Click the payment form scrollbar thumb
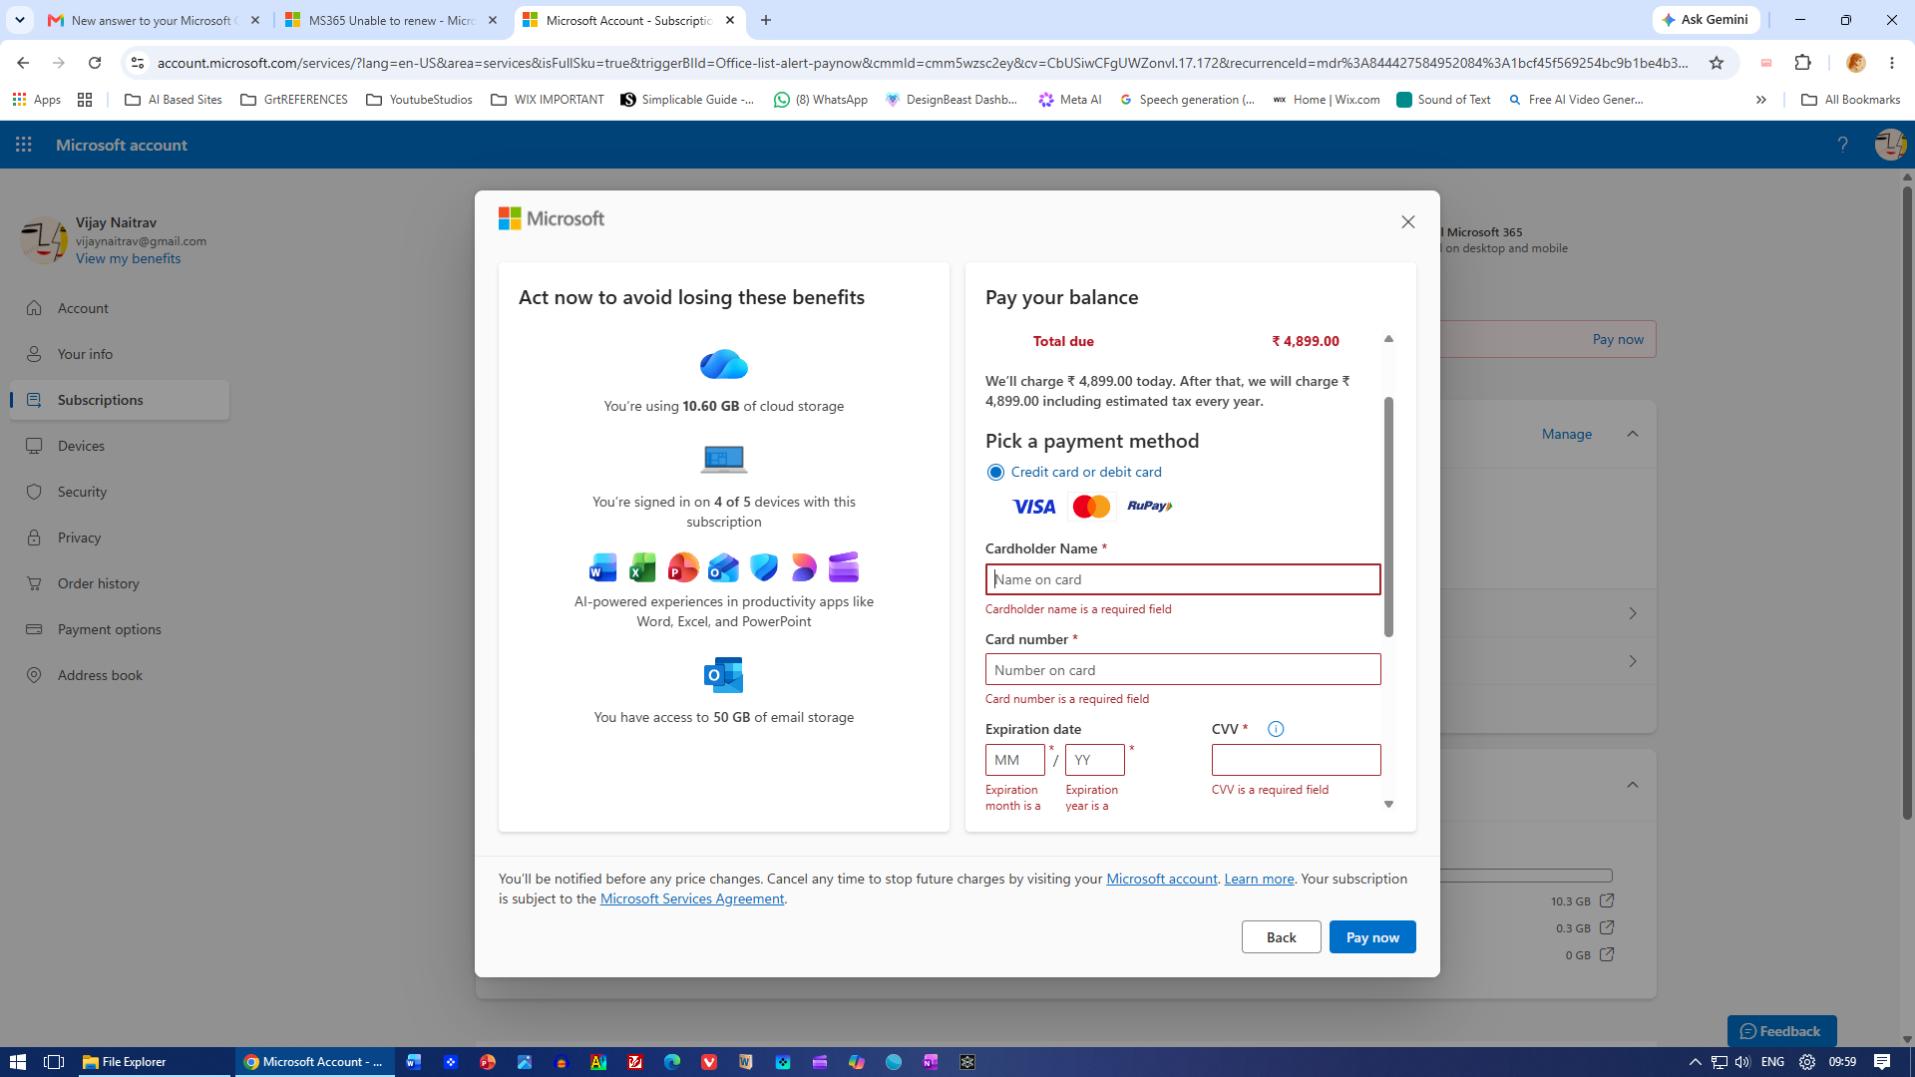Viewport: 1915px width, 1077px height. [x=1388, y=517]
